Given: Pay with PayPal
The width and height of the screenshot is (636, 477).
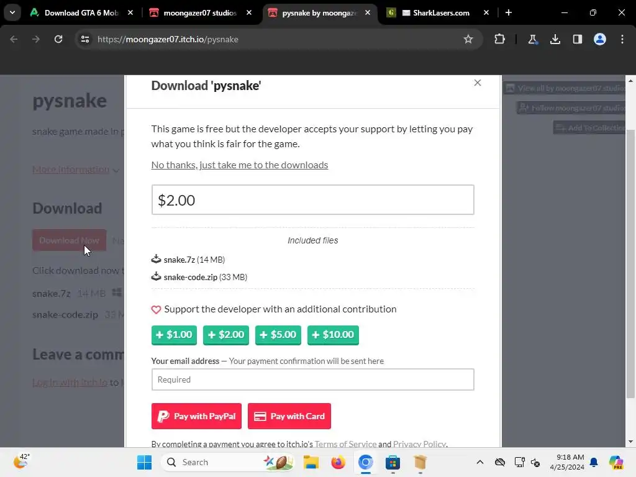Looking at the screenshot, I should click(196, 416).
